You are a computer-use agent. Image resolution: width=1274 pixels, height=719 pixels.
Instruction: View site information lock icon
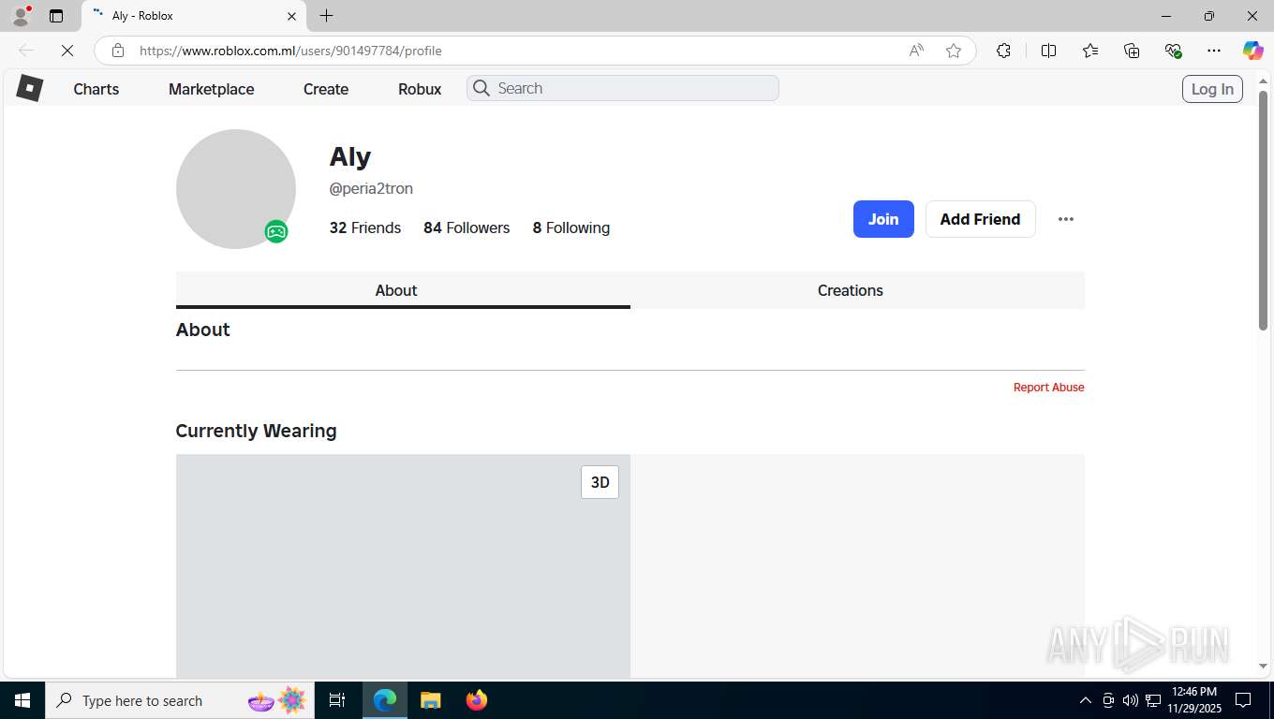coord(118,51)
